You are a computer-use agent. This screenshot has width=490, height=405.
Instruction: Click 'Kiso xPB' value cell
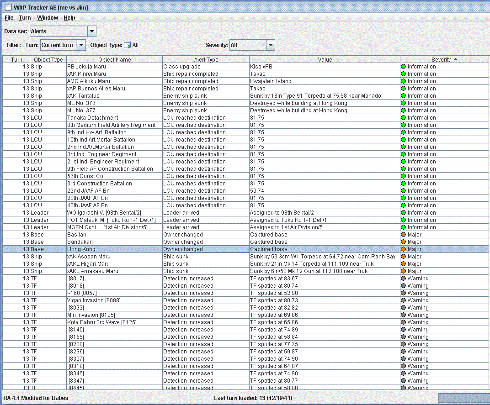click(325, 67)
